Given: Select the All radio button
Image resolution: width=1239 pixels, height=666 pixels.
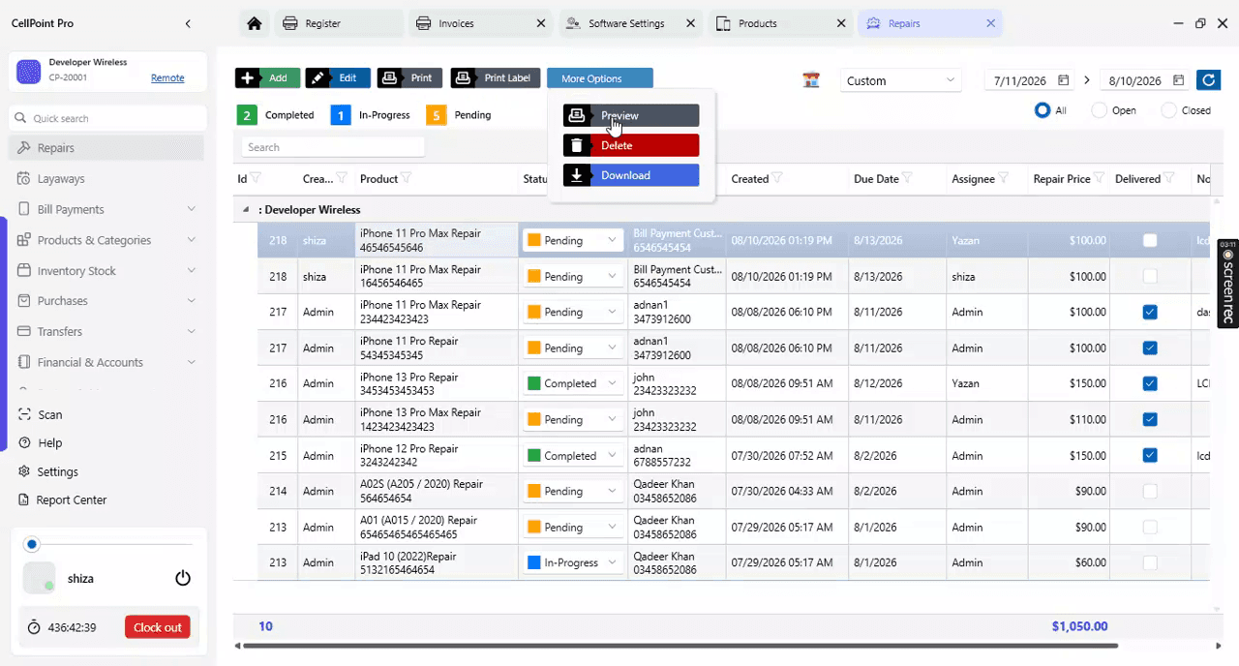Looking at the screenshot, I should (1043, 110).
